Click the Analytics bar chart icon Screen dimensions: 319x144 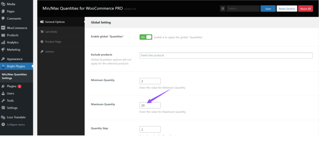(3, 43)
